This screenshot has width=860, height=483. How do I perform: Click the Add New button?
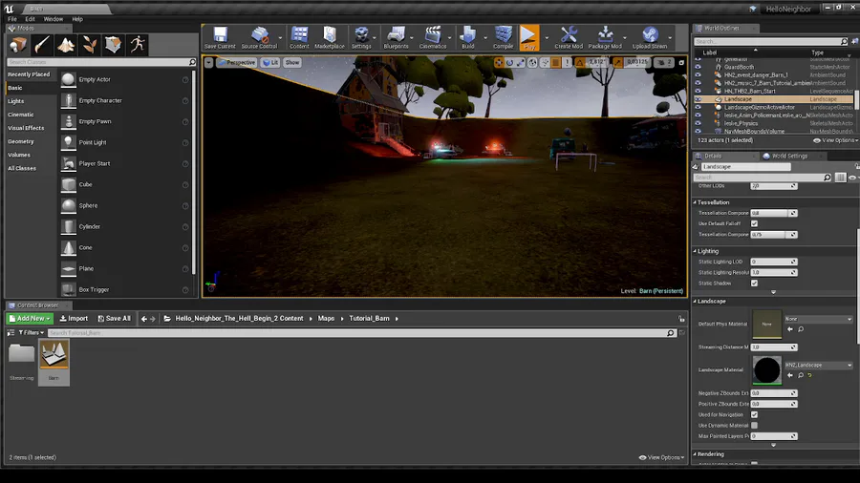30,318
